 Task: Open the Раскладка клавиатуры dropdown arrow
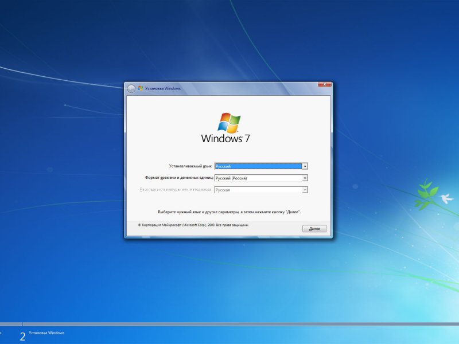(x=305, y=190)
